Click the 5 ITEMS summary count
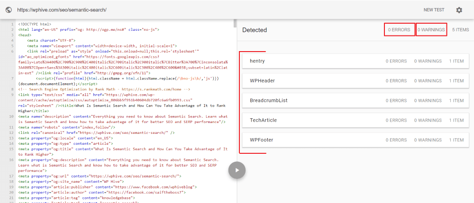This screenshot has width=474, height=203. pos(460,29)
